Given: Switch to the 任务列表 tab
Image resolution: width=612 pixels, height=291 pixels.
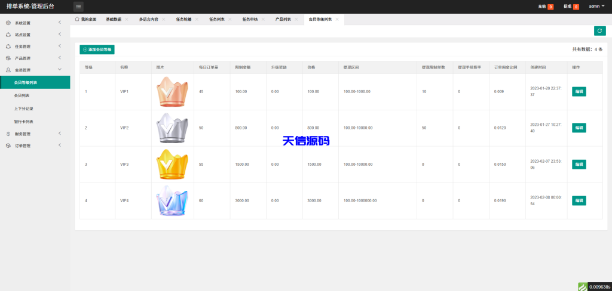Looking at the screenshot, I should [216, 19].
